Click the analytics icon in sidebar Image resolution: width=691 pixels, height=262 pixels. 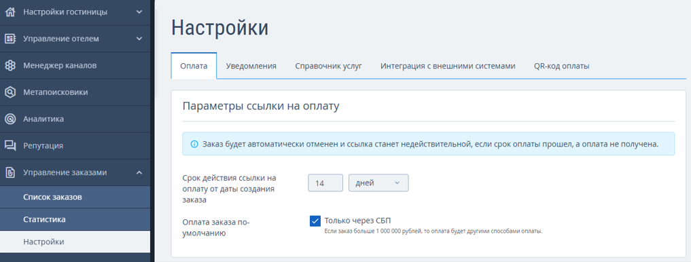(x=10, y=119)
